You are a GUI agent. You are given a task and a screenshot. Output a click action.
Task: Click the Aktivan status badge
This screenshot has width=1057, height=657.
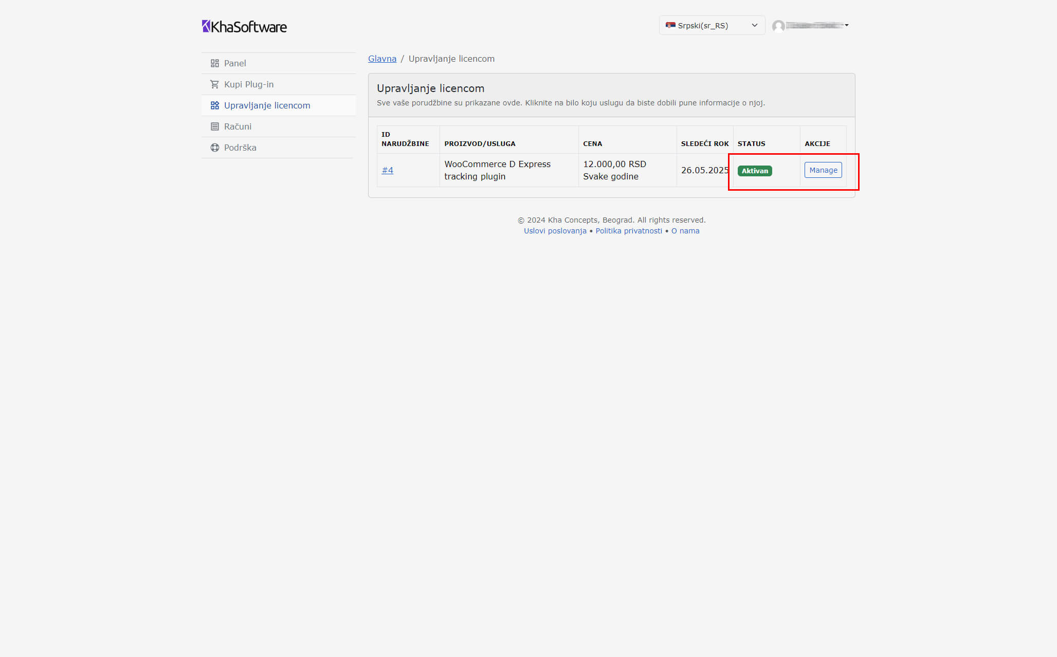pyautogui.click(x=755, y=171)
